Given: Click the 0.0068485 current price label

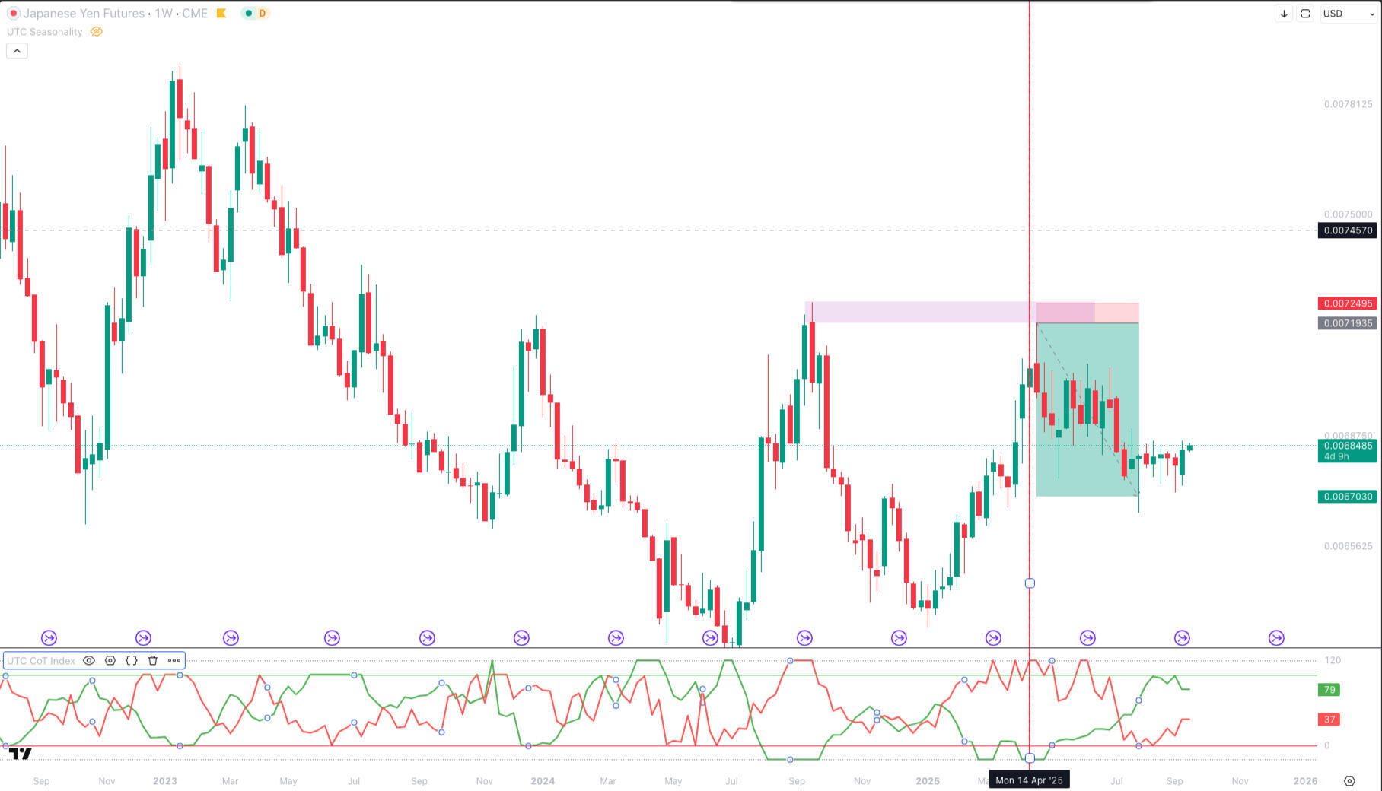Looking at the screenshot, I should click(x=1346, y=447).
